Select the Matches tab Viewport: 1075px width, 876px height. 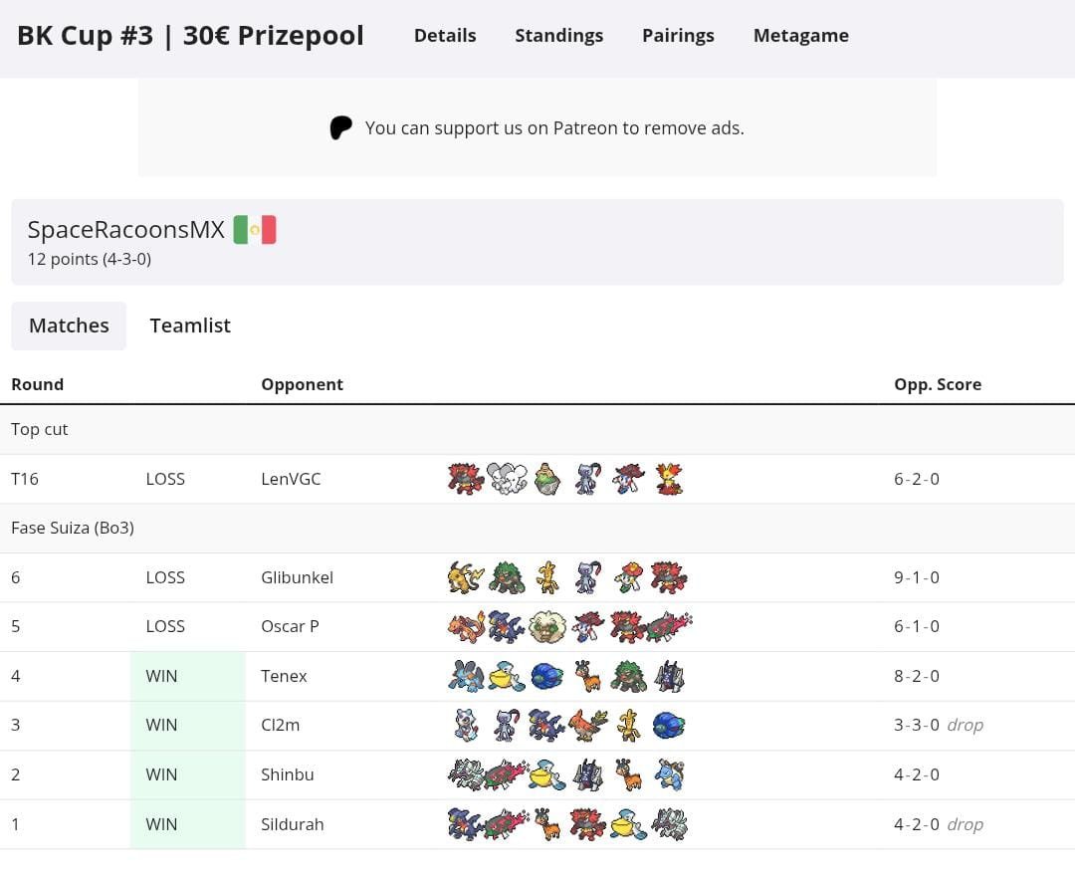(69, 326)
